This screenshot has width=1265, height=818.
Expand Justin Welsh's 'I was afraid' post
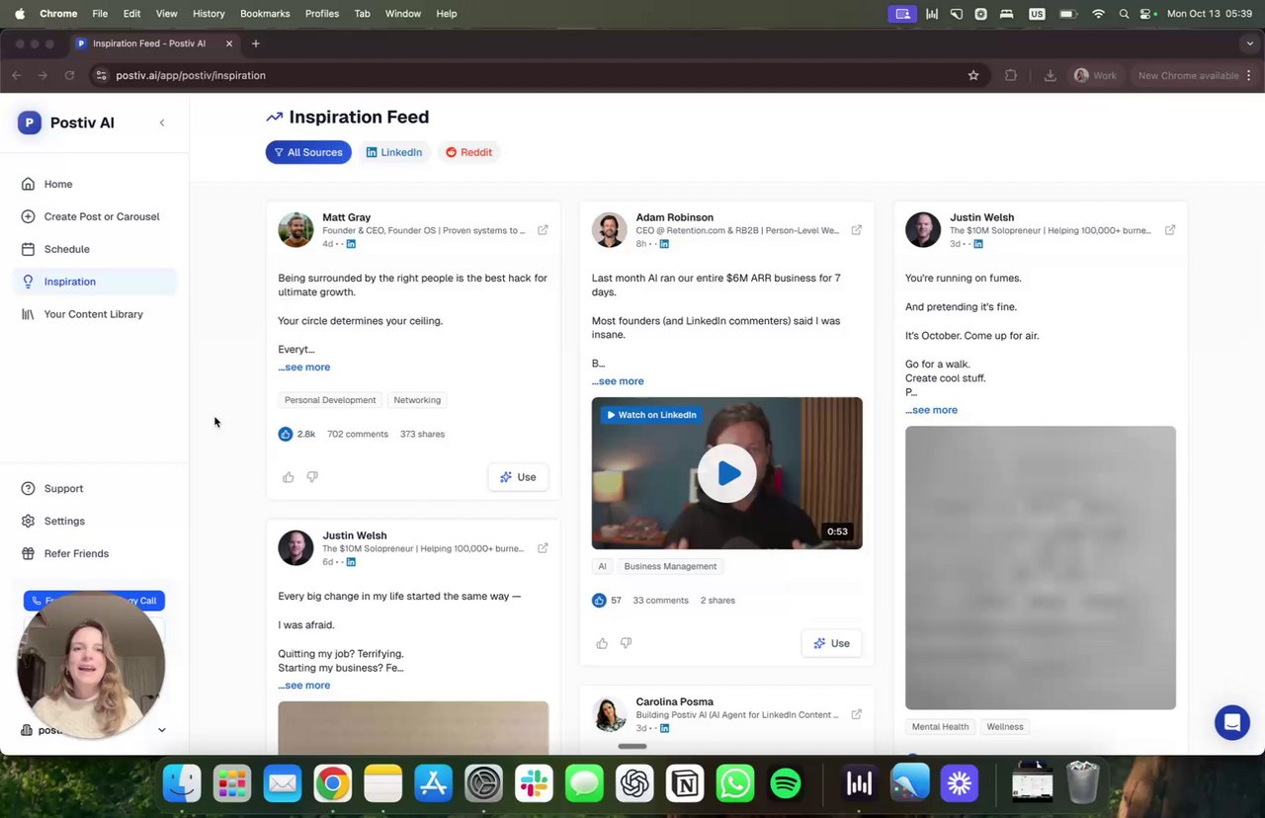tap(304, 685)
